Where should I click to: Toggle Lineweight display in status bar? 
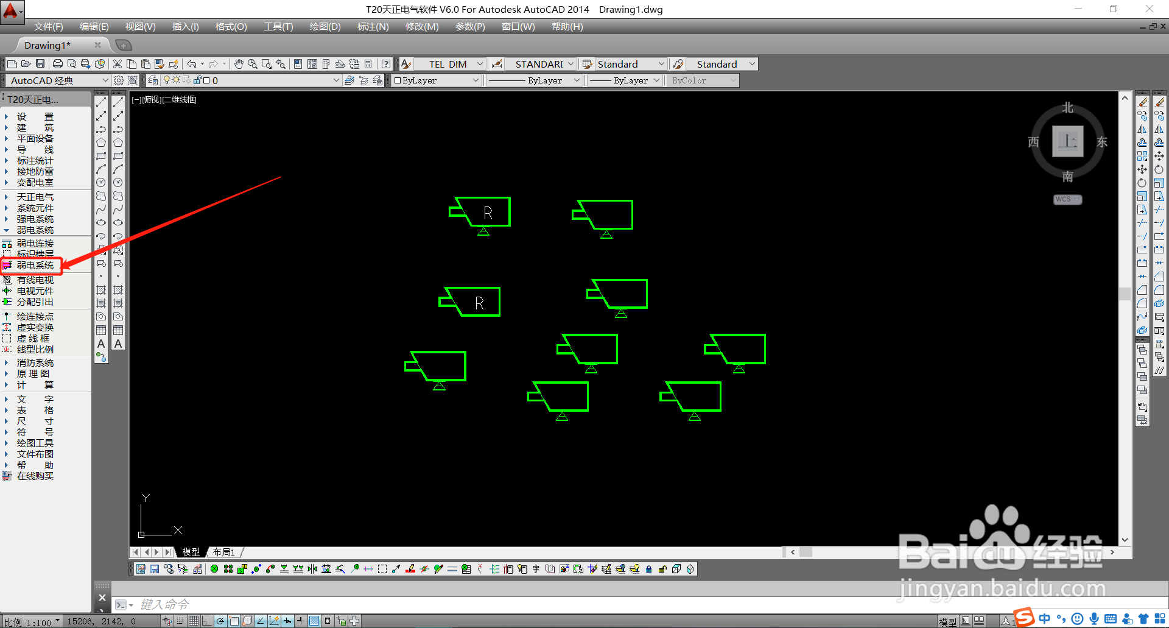[301, 621]
